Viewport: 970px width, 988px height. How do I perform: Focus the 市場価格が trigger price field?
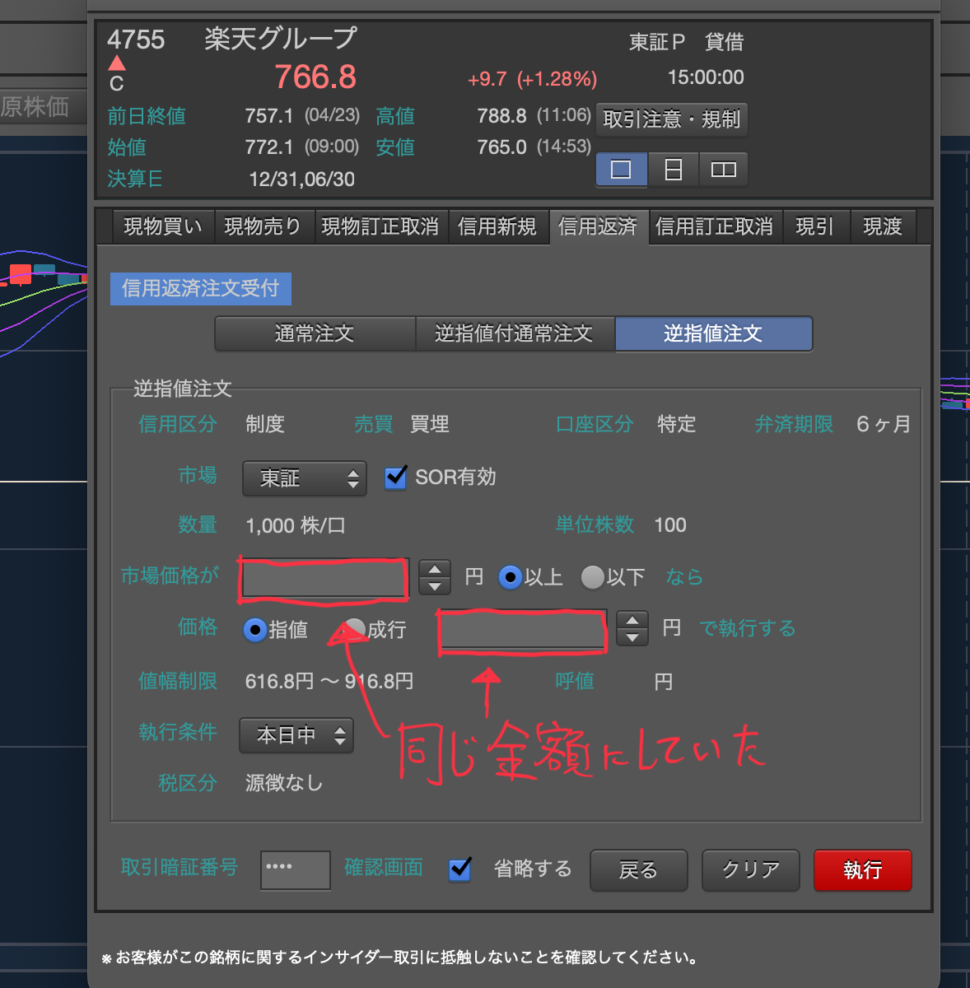click(x=325, y=577)
